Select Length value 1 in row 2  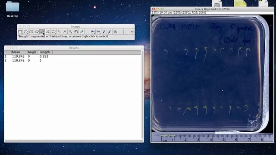pyautogui.click(x=41, y=60)
